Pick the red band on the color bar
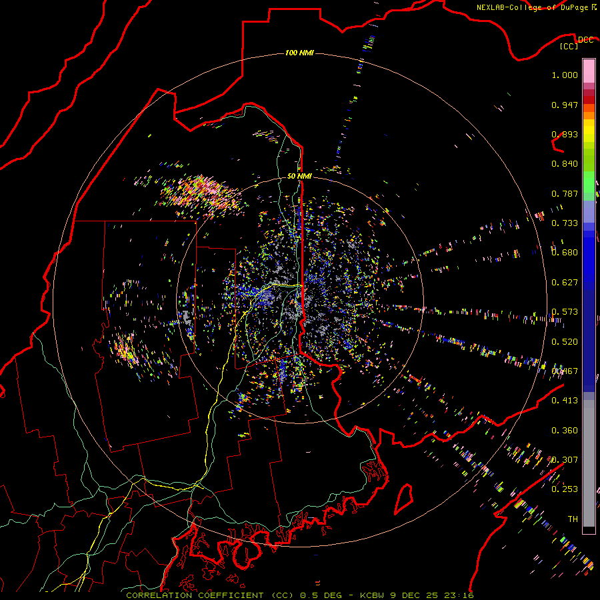The image size is (600, 600). [589, 100]
